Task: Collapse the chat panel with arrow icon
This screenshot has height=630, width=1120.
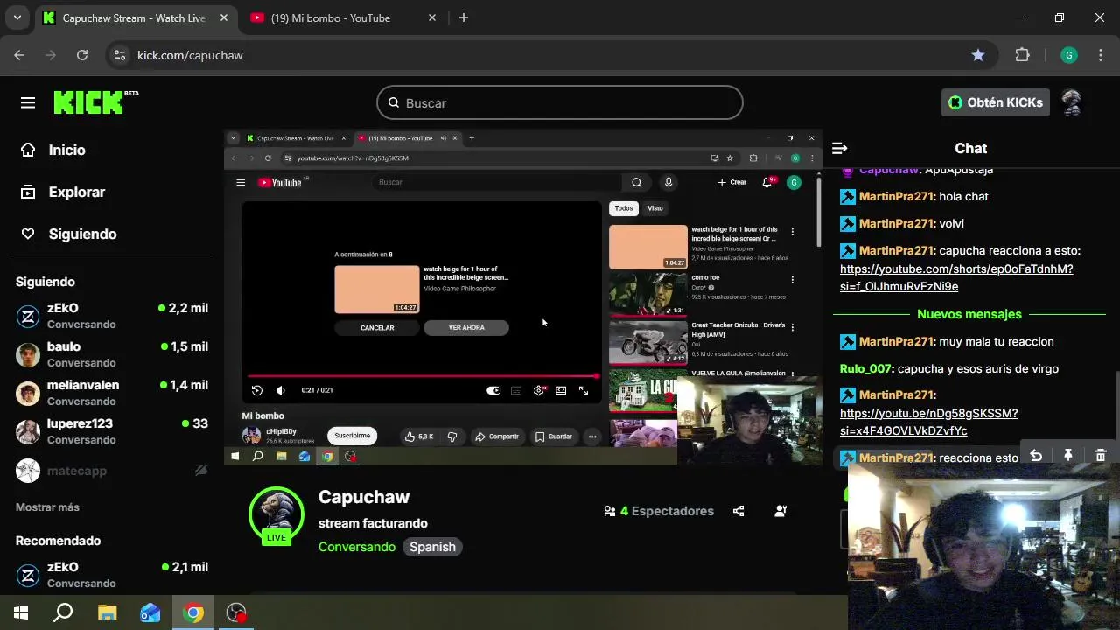Action: [839, 148]
